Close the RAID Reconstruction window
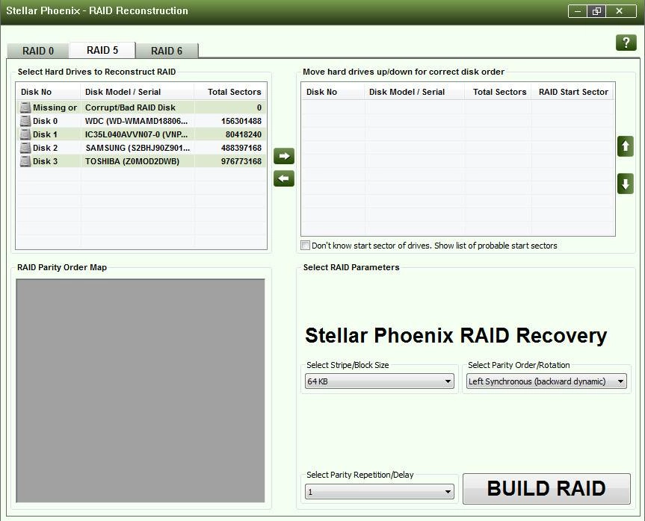 pyautogui.click(x=619, y=11)
